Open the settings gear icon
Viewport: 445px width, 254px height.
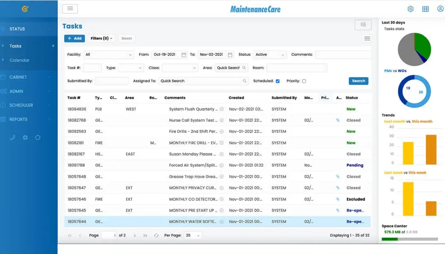[x=411, y=9]
